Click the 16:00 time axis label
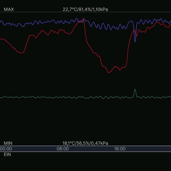This screenshot has height=171, width=171. pyautogui.click(x=120, y=149)
